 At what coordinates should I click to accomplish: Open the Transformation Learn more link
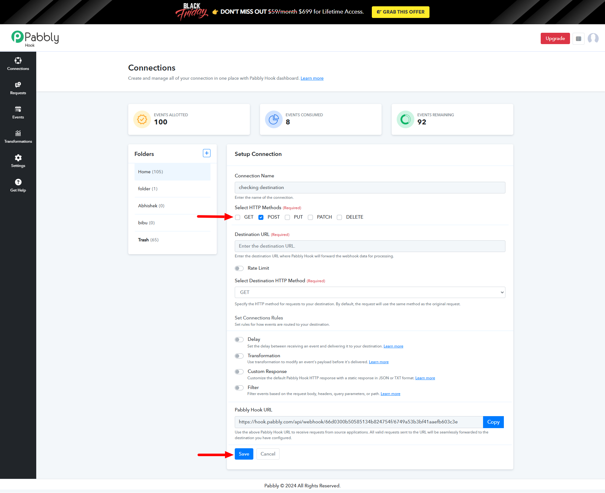coord(379,362)
